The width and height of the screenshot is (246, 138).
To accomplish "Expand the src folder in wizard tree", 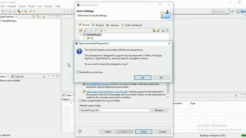I will [84, 38].
